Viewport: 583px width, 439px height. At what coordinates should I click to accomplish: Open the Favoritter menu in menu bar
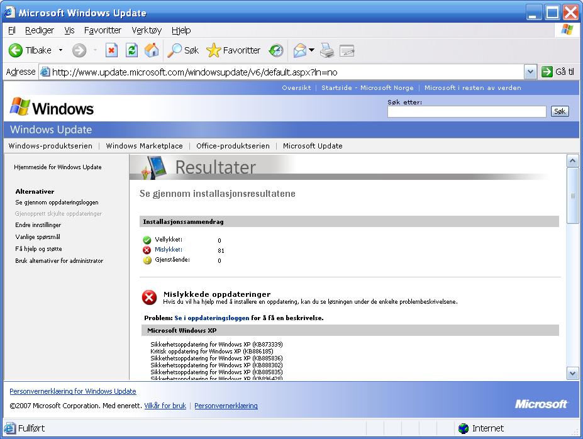[103, 30]
